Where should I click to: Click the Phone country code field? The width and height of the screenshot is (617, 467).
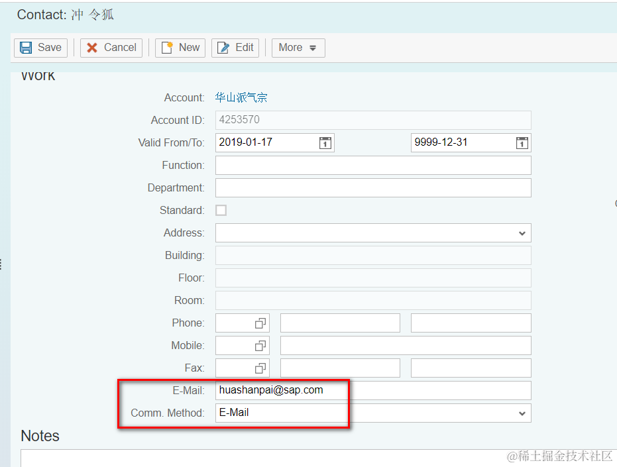[243, 323]
